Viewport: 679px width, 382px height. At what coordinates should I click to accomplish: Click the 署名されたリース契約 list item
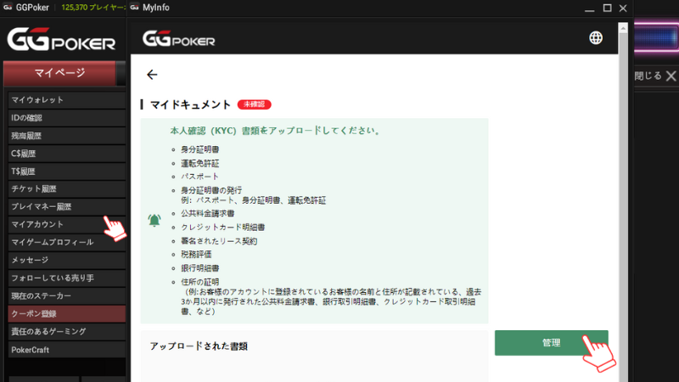click(219, 241)
